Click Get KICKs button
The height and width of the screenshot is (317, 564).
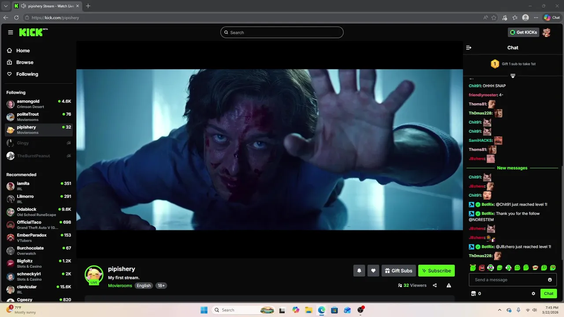tap(523, 32)
